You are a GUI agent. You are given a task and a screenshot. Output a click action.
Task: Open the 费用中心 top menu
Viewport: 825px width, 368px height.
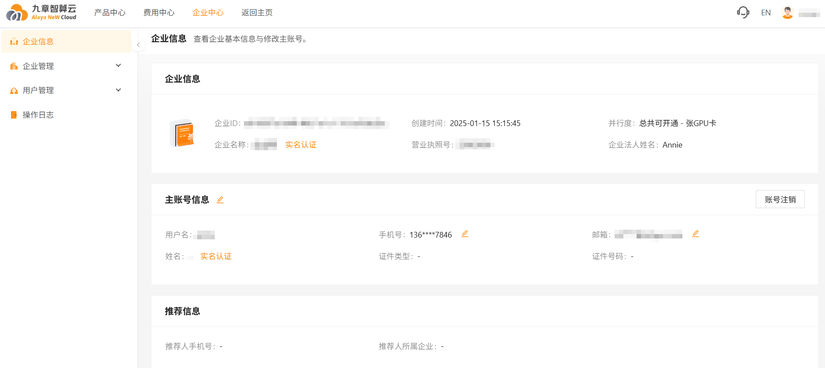point(159,13)
